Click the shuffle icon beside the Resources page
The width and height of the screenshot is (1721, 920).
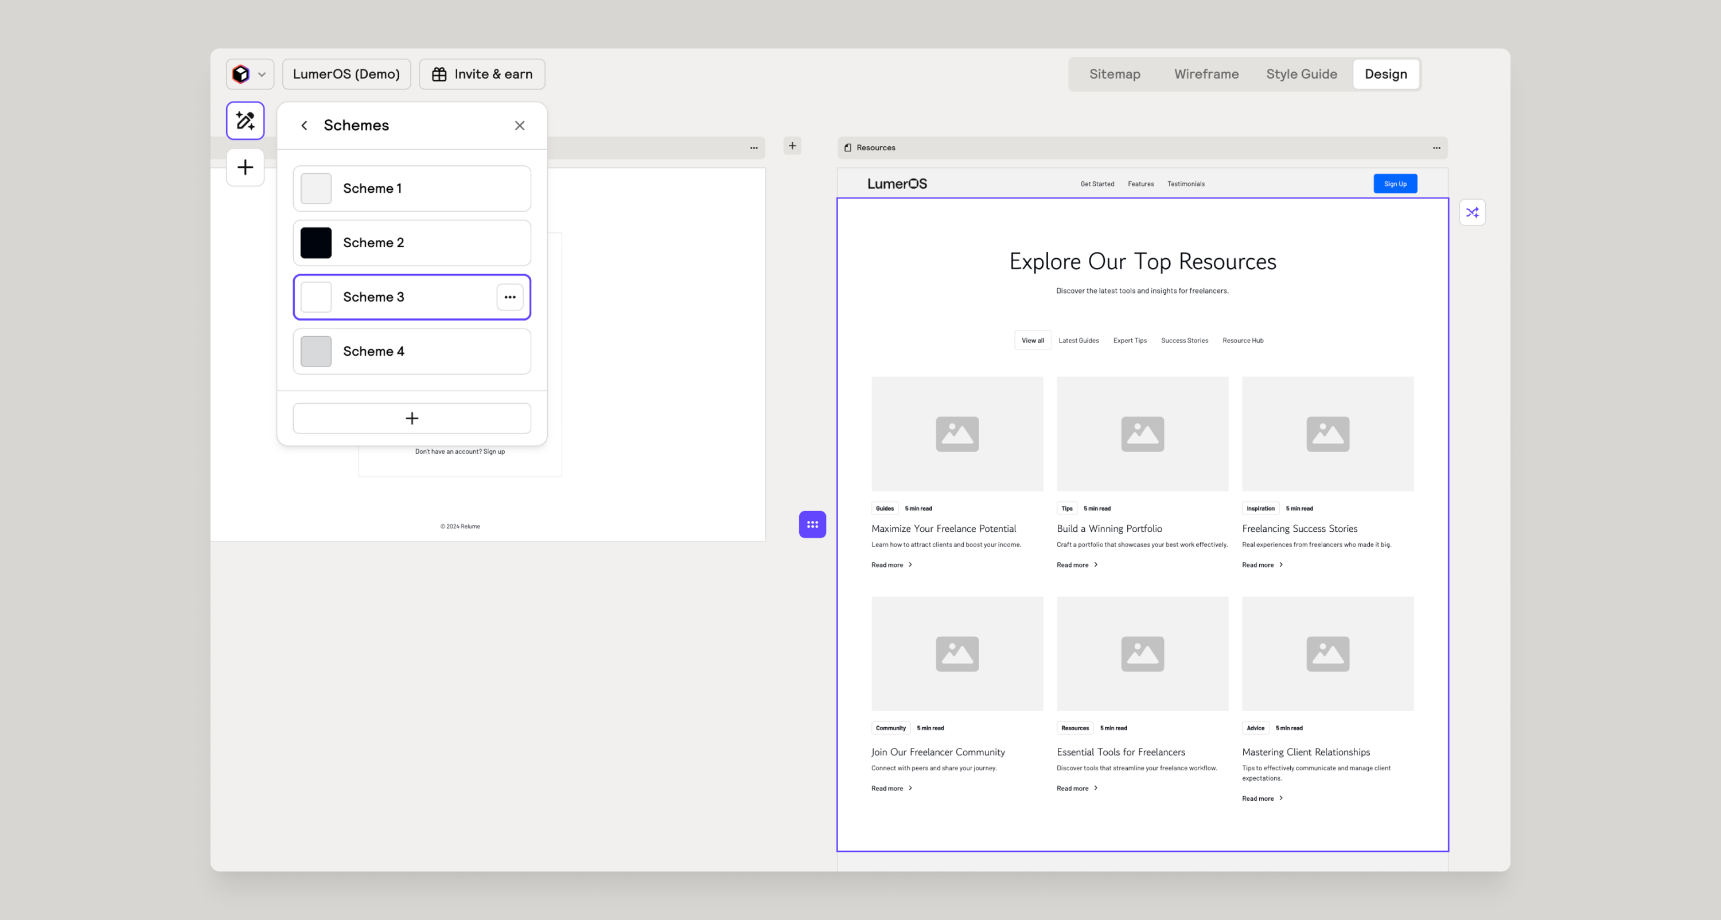pos(1472,212)
